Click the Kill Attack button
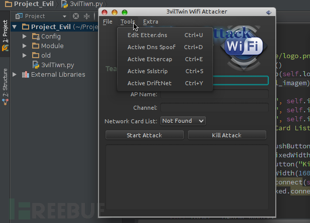This screenshot has height=223, width=310. (x=227, y=135)
